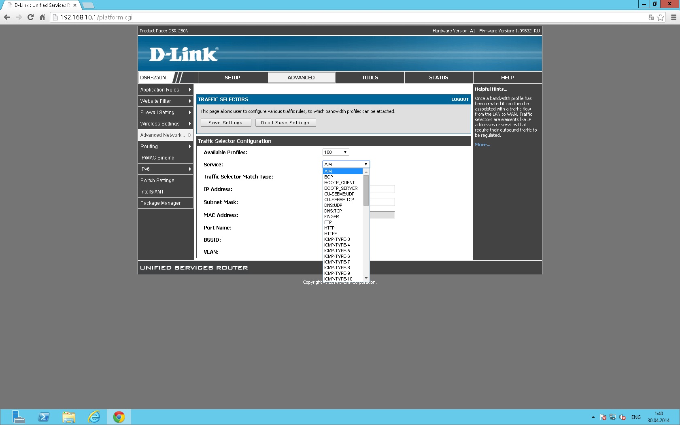Launch PowerShell from the taskbar
The image size is (680, 425).
44,417
